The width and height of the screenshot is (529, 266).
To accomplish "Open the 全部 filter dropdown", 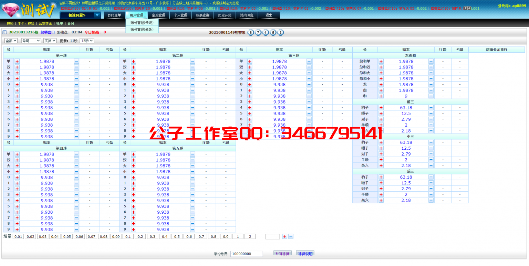I will (x=11, y=41).
